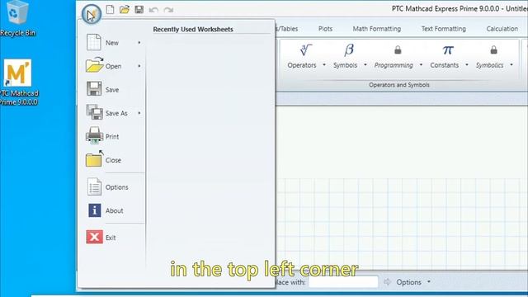This screenshot has height=297, width=528.
Task: Expand the New submenu arrow
Action: pyautogui.click(x=139, y=43)
